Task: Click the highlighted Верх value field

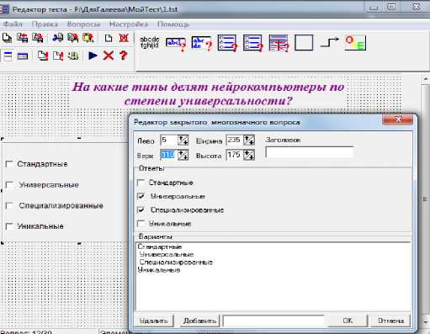Action: tap(169, 155)
